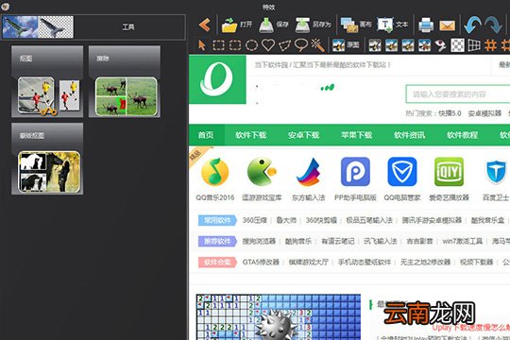Send by email via the envelope icon

coord(448,25)
